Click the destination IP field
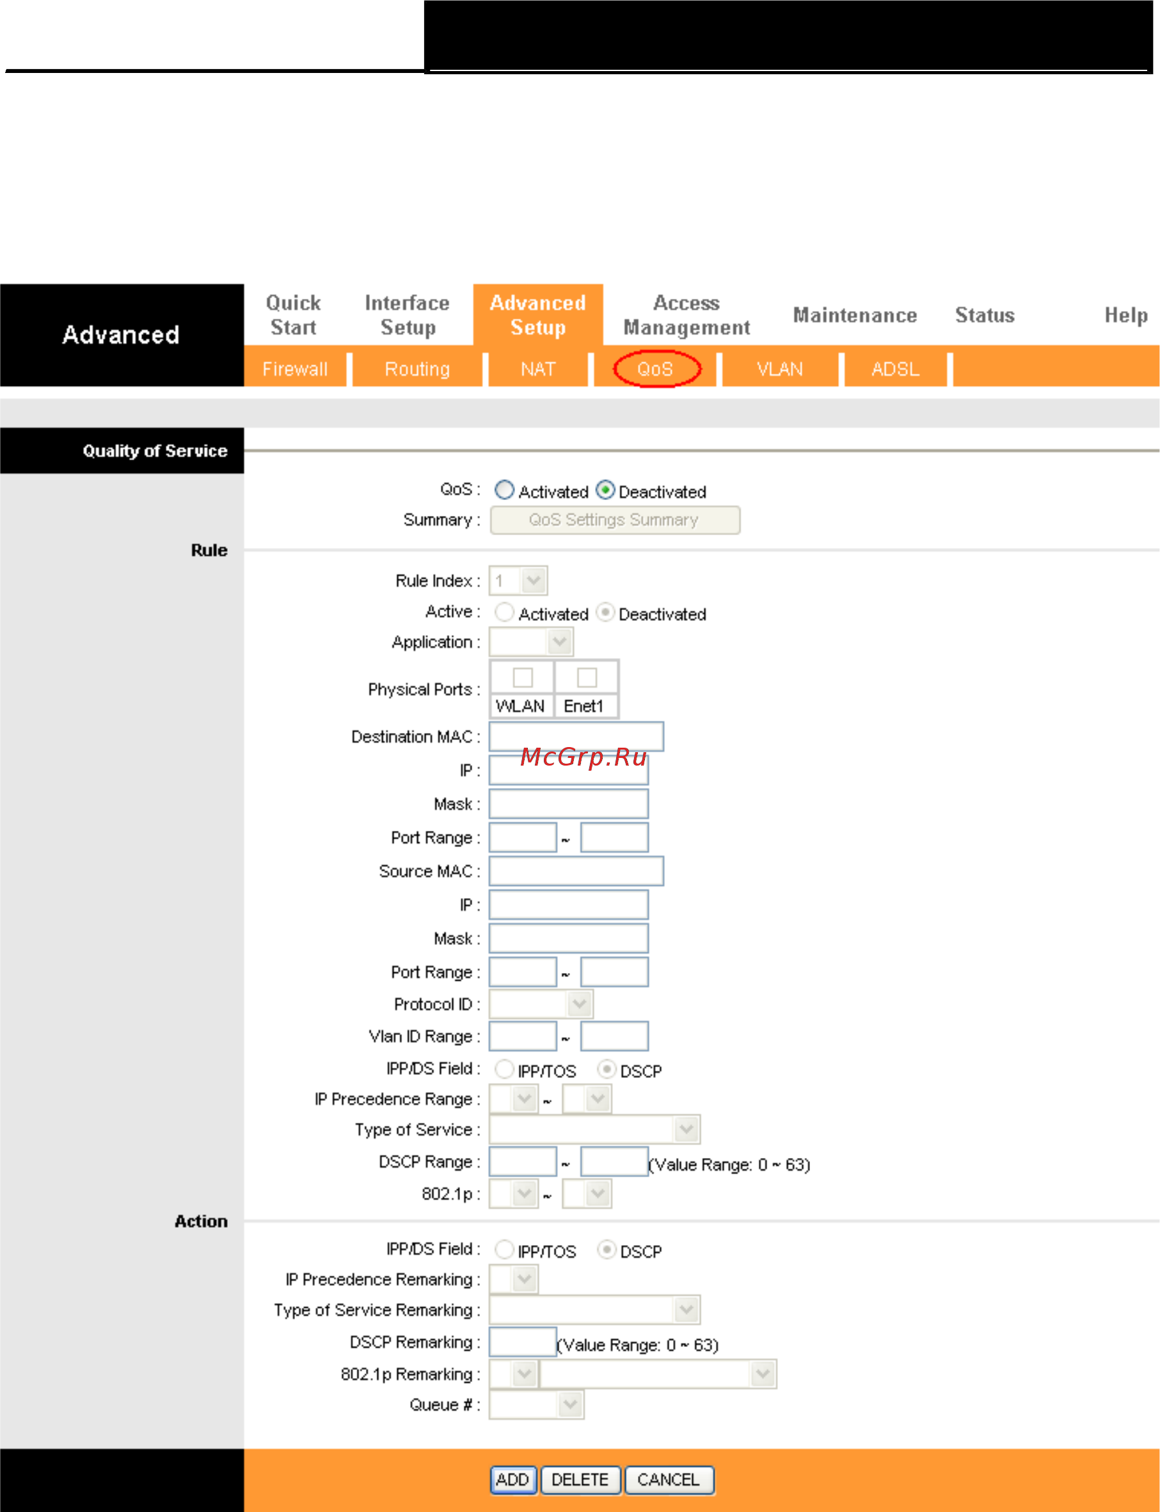The height and width of the screenshot is (1512, 1160). point(569,770)
